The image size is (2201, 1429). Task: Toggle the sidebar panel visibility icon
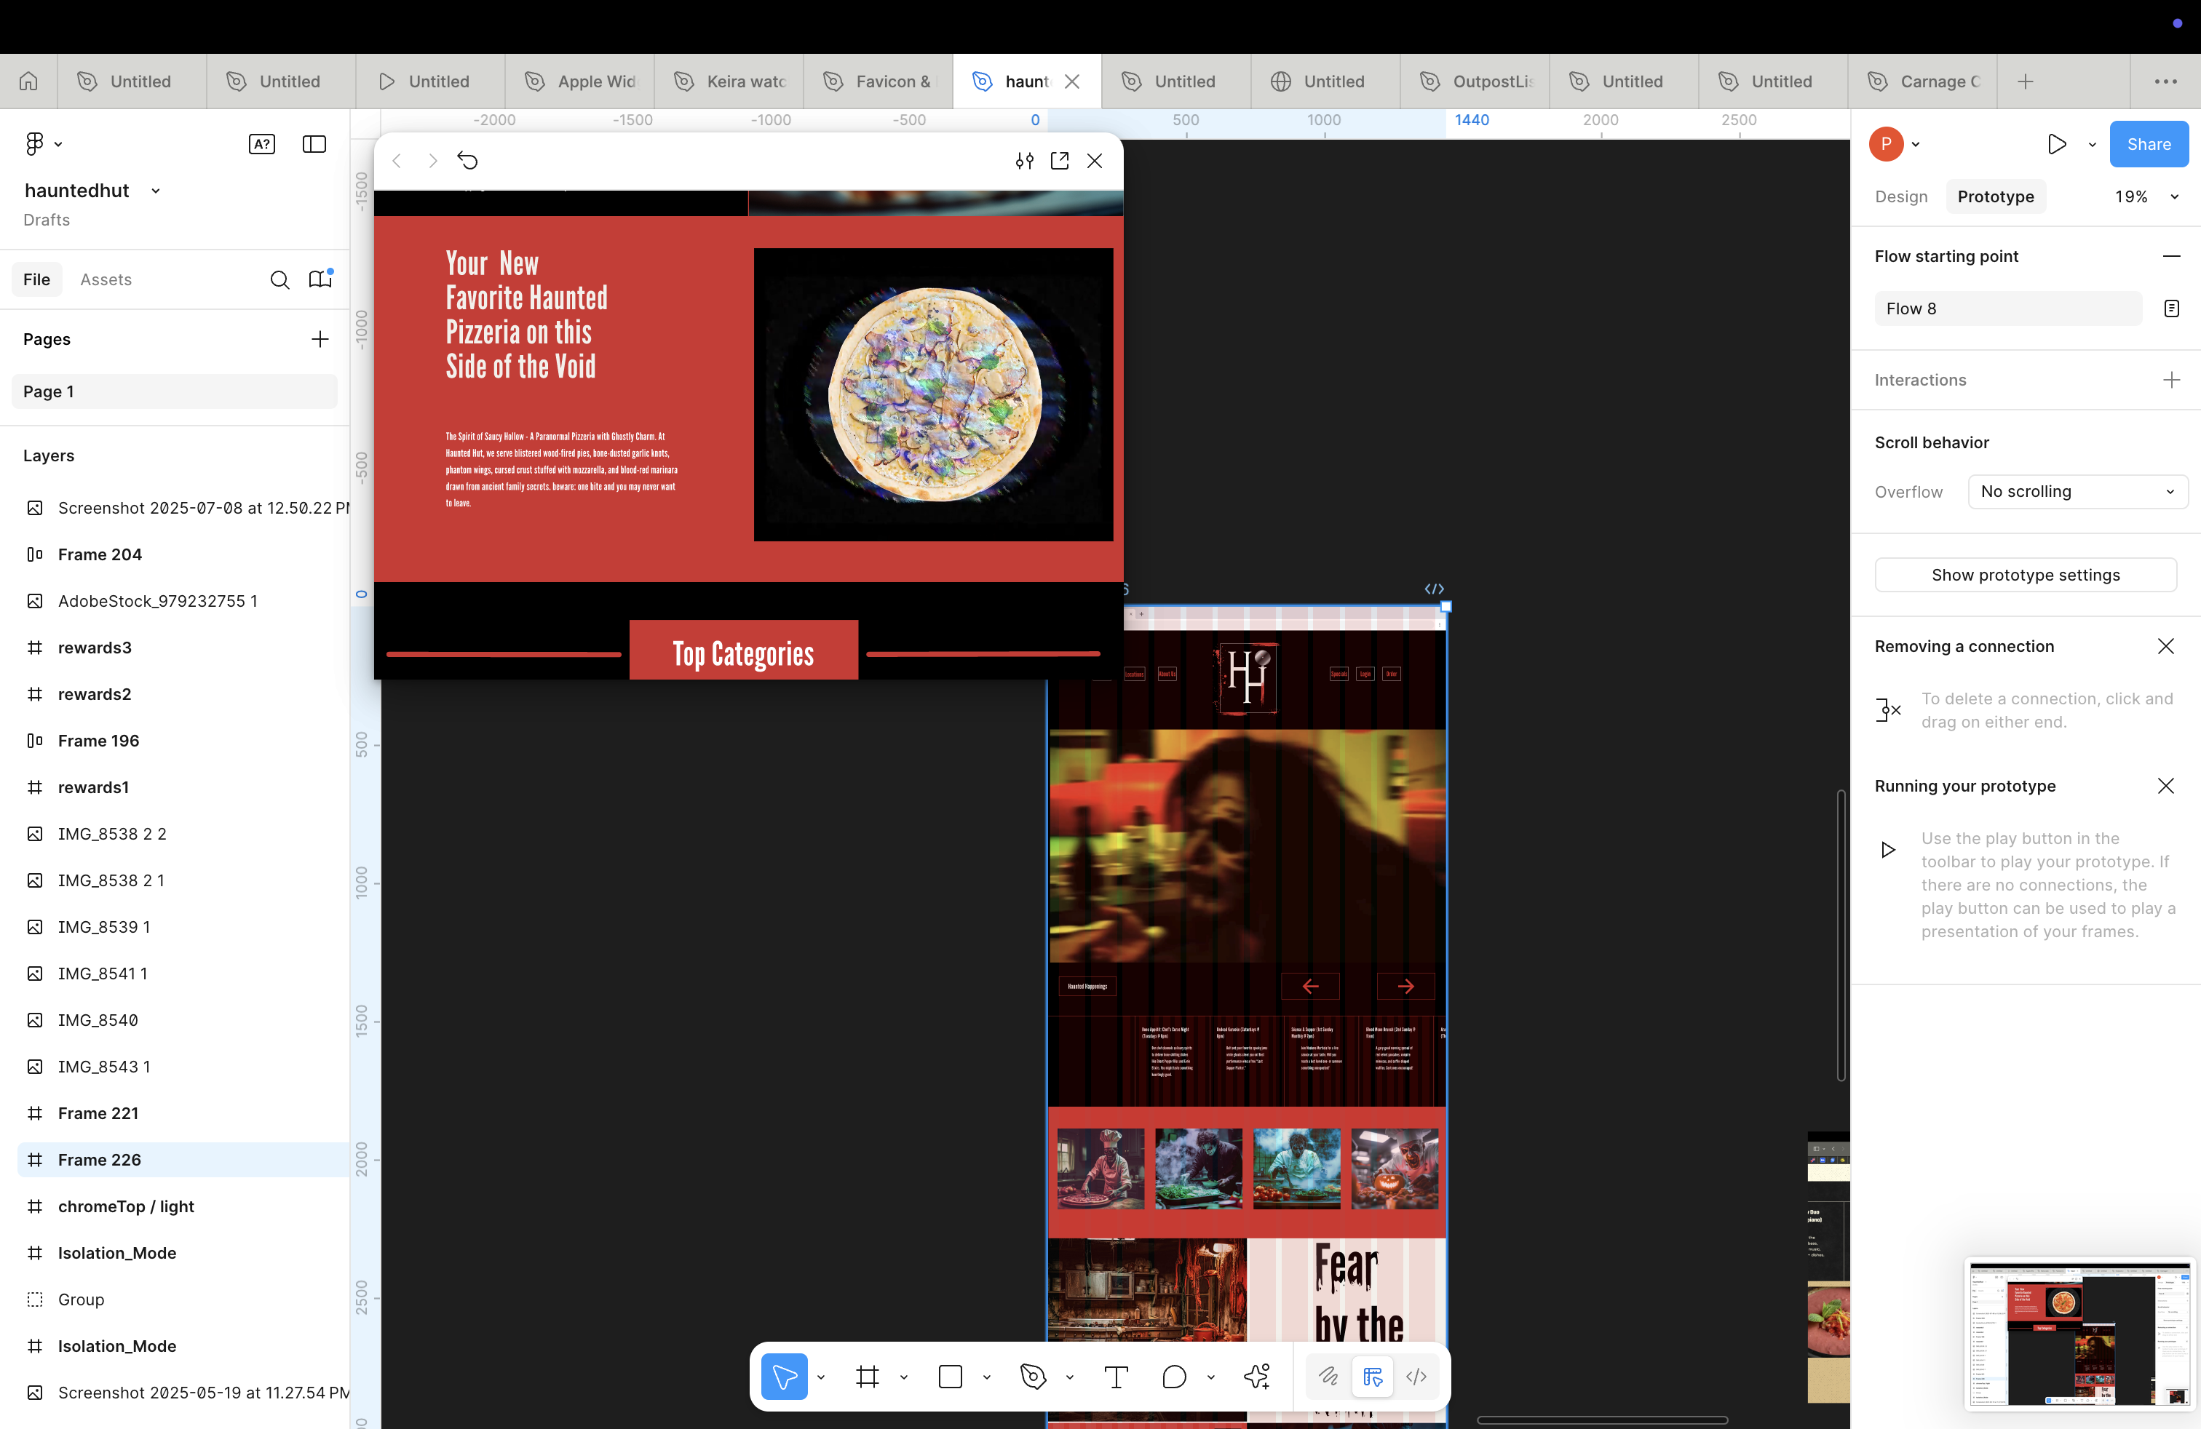pyautogui.click(x=314, y=144)
